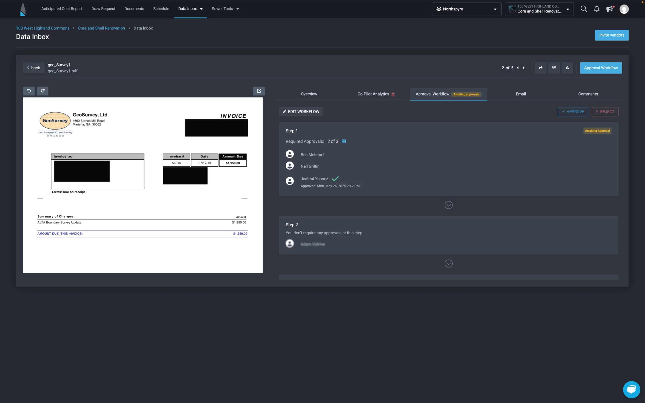Click the APPROVE button
645x403 pixels.
pyautogui.click(x=573, y=112)
